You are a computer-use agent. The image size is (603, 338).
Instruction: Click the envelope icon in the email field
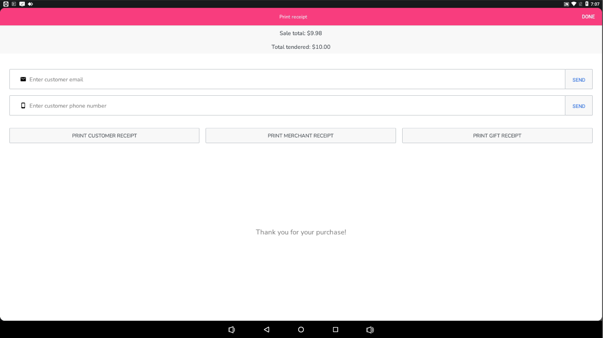pyautogui.click(x=23, y=79)
